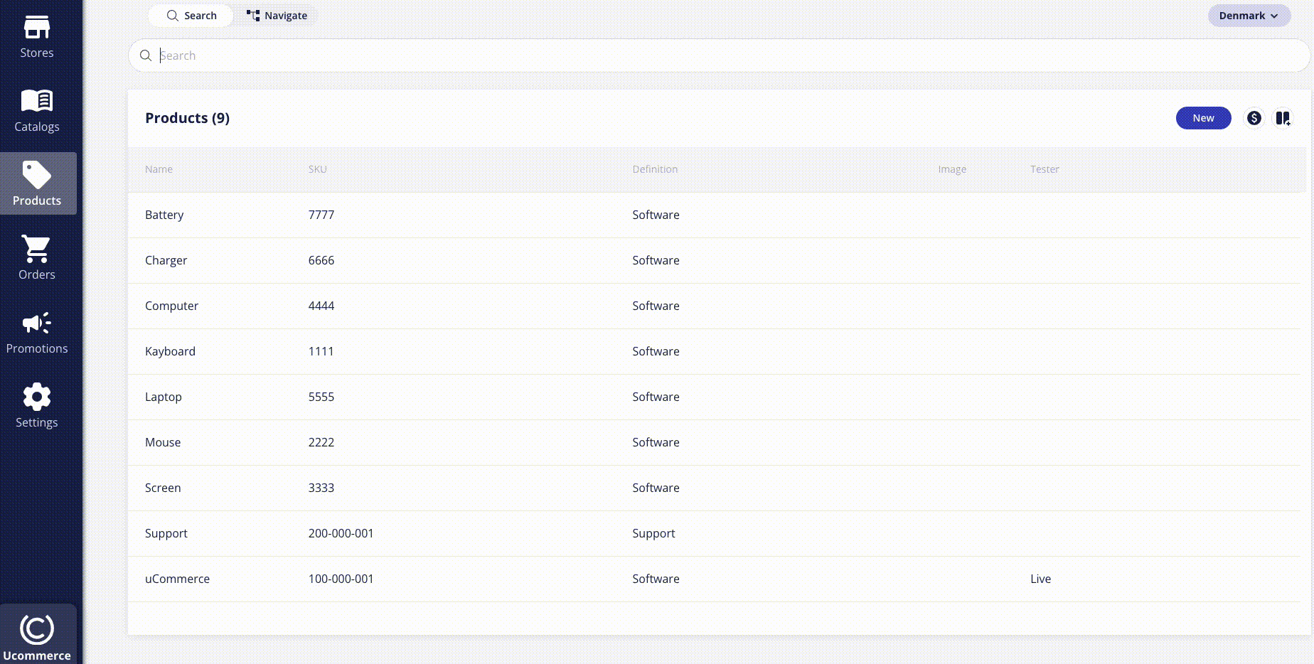The width and height of the screenshot is (1314, 664).
Task: Click the add-to-catalog icon next to dollar
Action: pyautogui.click(x=1283, y=118)
